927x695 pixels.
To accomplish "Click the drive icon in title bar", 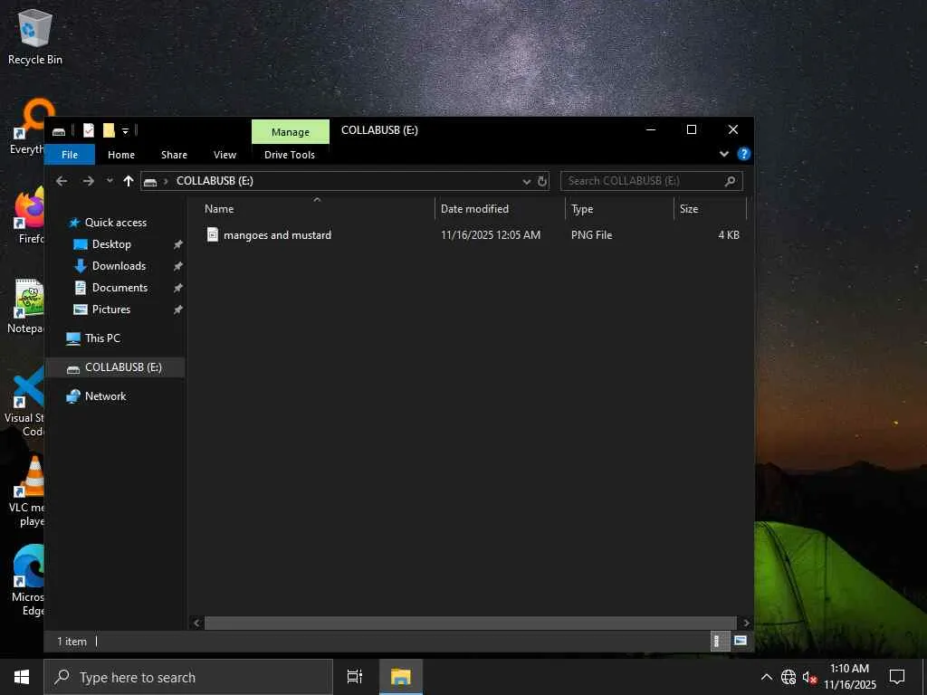I will point(59,131).
